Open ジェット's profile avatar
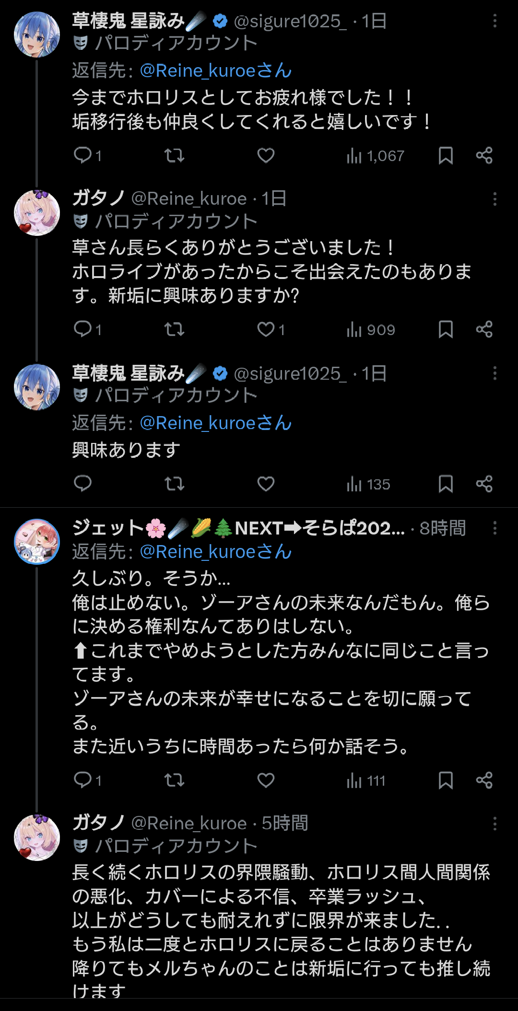The image size is (518, 1011). point(37,541)
